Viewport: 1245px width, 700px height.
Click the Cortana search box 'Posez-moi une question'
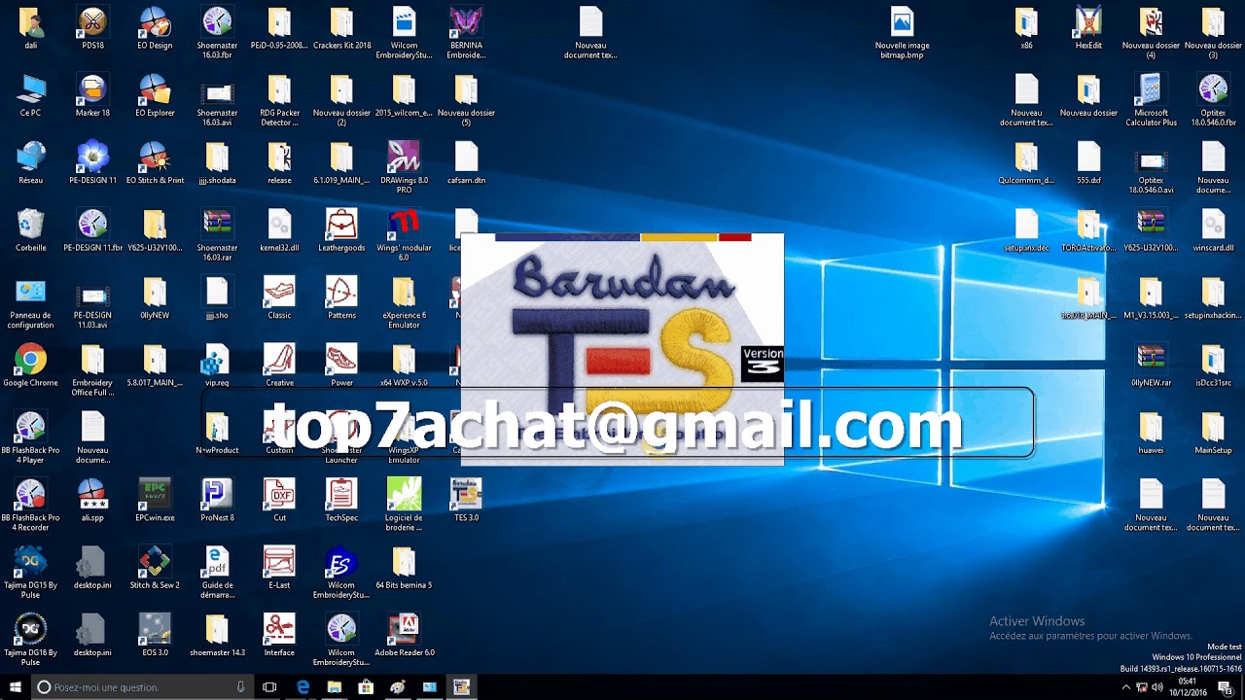click(117, 686)
